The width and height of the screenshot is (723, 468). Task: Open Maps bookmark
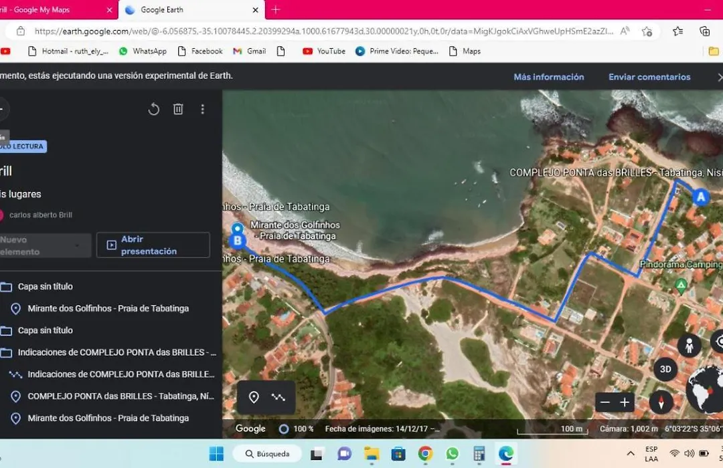(465, 51)
